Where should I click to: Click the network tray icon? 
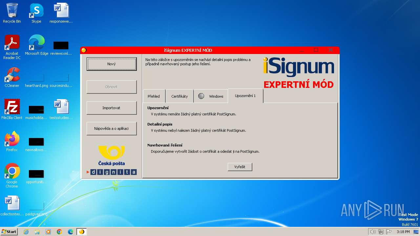point(381,232)
